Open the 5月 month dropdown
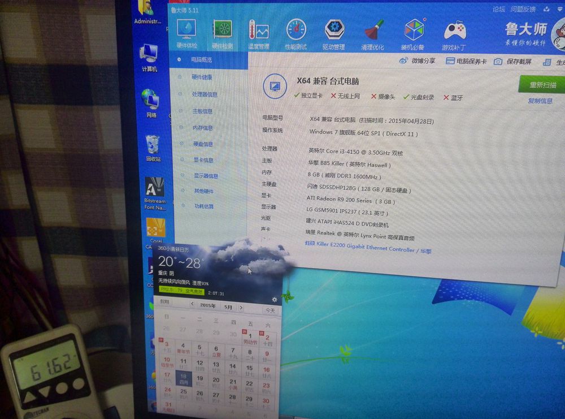The height and width of the screenshot is (419, 565). [228, 307]
